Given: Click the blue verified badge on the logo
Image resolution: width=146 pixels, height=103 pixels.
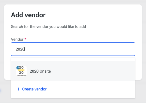Looking at the screenshot, I should (18, 68).
